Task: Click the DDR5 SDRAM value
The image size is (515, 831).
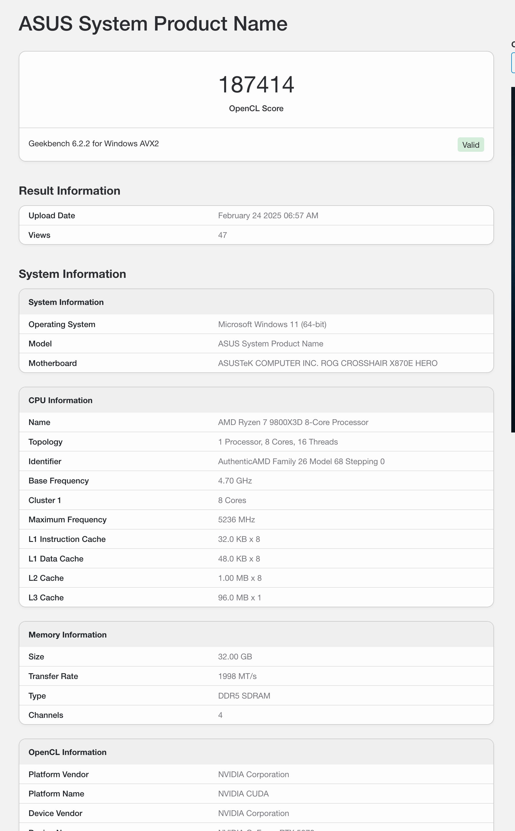Action: click(244, 696)
